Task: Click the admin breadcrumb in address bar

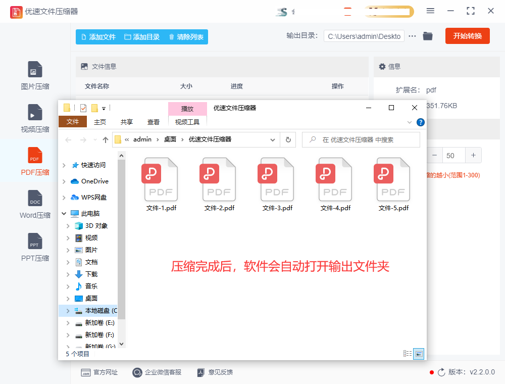Action: (142, 139)
